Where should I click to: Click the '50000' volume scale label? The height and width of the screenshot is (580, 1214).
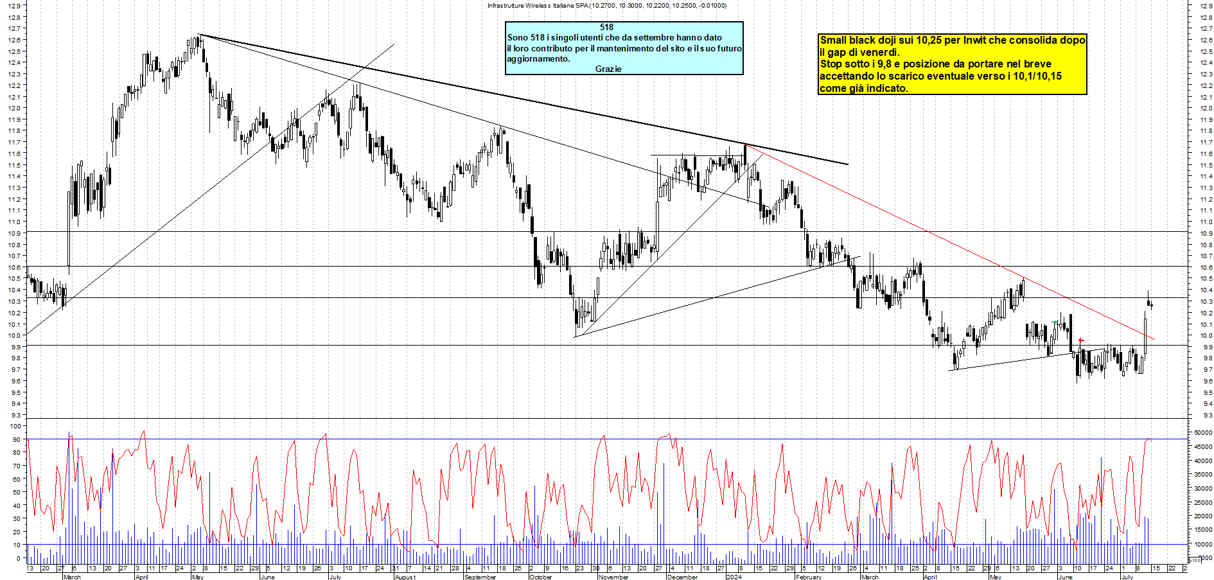click(1203, 433)
